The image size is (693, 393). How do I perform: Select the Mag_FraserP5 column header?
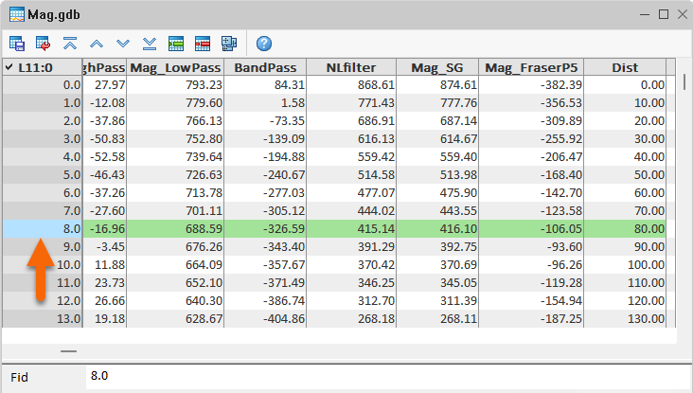pyautogui.click(x=531, y=67)
